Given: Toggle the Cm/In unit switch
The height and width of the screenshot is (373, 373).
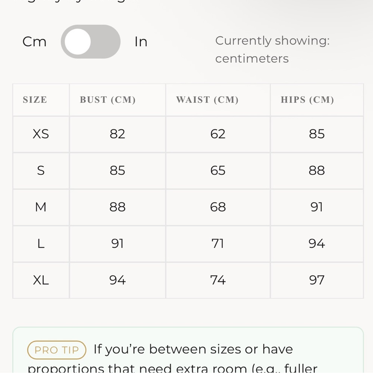Looking at the screenshot, I should pos(91,42).
